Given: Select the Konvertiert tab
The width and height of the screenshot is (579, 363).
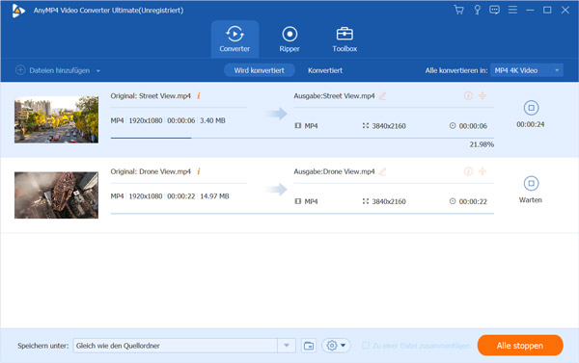Looking at the screenshot, I should (x=325, y=70).
